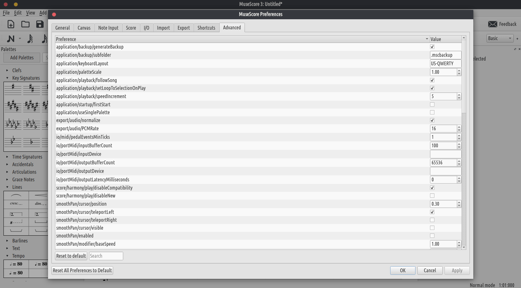The width and height of the screenshot is (521, 288).
Task: Click the application/backup/subfolder value field
Action: pos(445,55)
